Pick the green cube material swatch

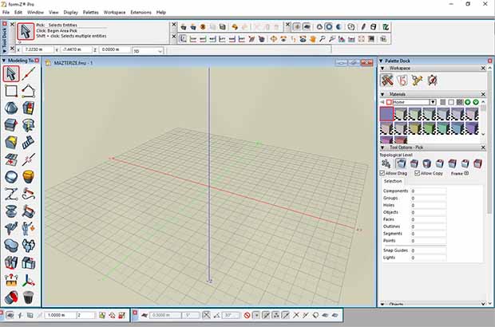[430, 128]
